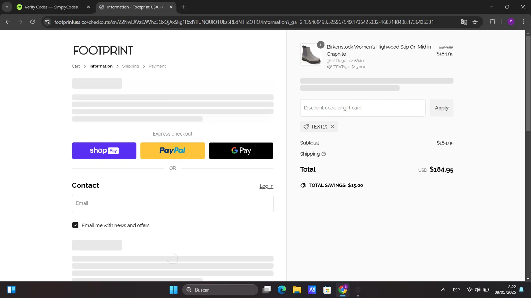Image resolution: width=531 pixels, height=298 pixels.
Task: Select the Payment breadcrumb step
Action: 157,66
